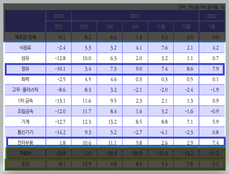The height and width of the screenshot is (174, 229).
Task: Select the 고무·플라스틱 row label
Action: [x=25, y=90]
